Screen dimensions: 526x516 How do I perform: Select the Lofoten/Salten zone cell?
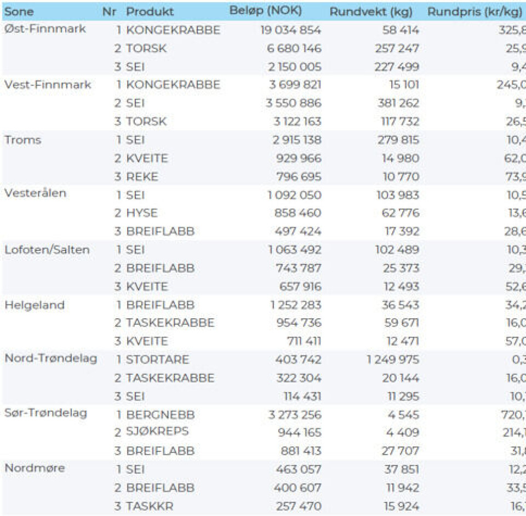(47, 250)
